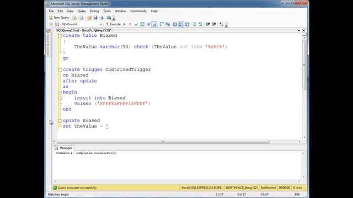
Task: Select Results to Text mode
Action: (175, 24)
